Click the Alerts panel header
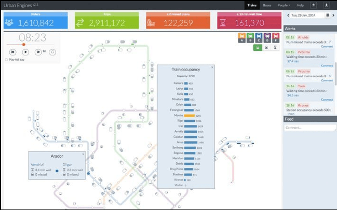 pyautogui.click(x=310, y=29)
